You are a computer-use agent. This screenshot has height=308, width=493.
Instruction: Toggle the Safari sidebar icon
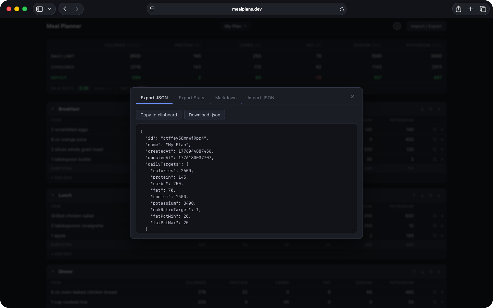[39, 9]
